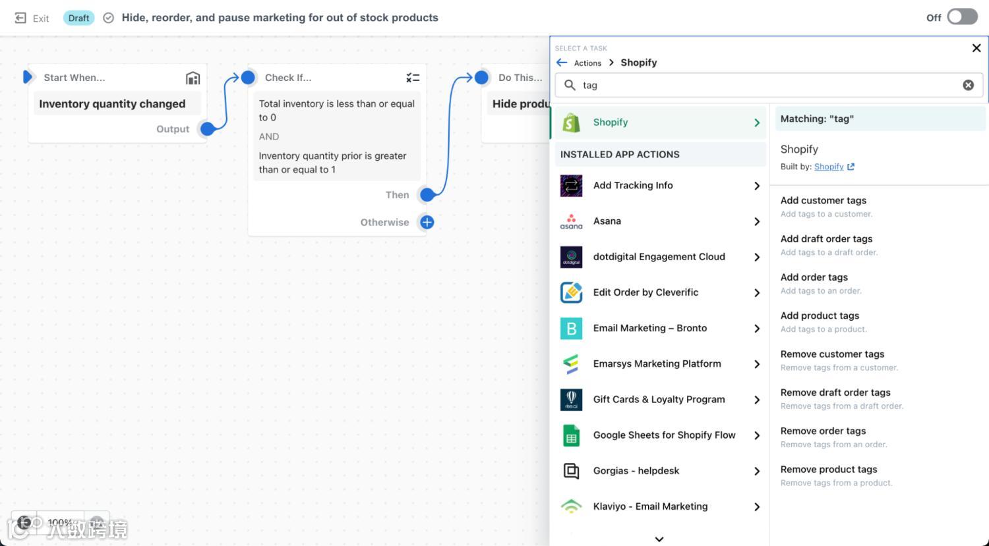Click the Asana logo icon

pyautogui.click(x=571, y=221)
